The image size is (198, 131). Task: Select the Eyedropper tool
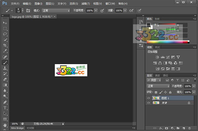click(x=5, y=51)
